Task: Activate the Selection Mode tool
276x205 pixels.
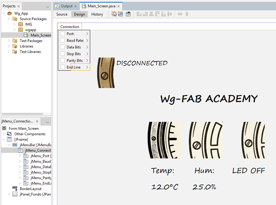Action: (x=114, y=14)
